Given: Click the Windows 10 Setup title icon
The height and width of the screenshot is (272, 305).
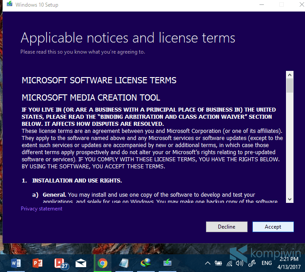Looking at the screenshot, I should pyautogui.click(x=10, y=4).
